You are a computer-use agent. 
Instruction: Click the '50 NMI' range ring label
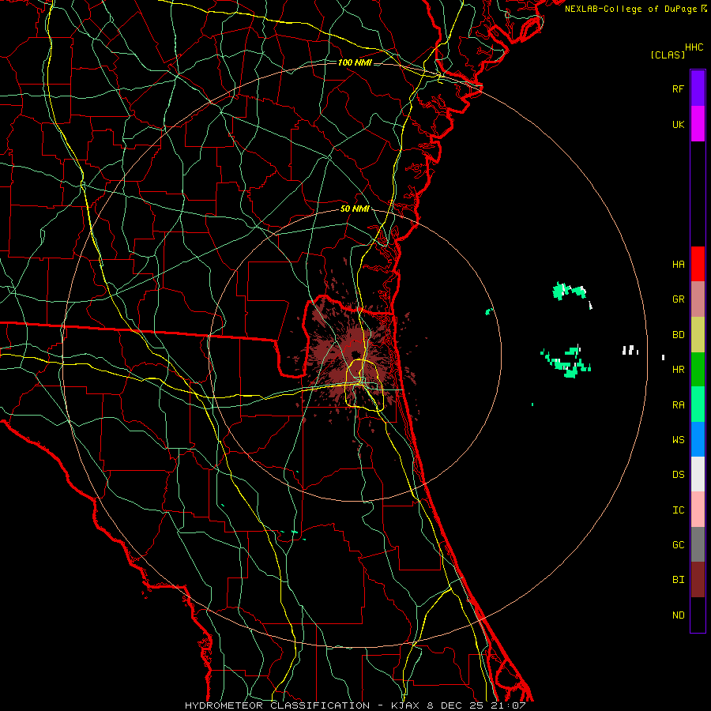[x=355, y=209]
